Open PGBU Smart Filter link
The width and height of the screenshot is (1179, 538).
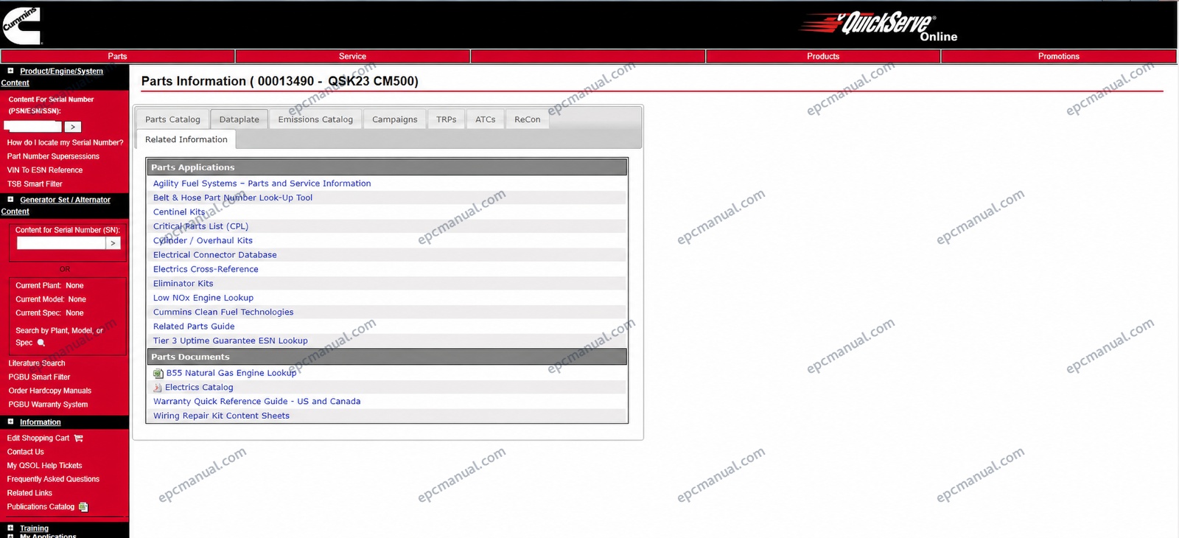(39, 377)
